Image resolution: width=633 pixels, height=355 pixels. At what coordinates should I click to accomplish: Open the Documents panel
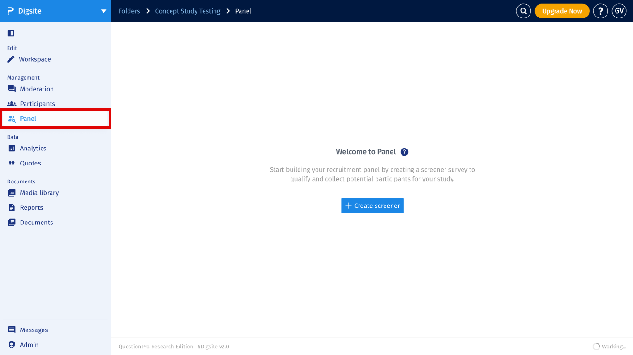11,222
